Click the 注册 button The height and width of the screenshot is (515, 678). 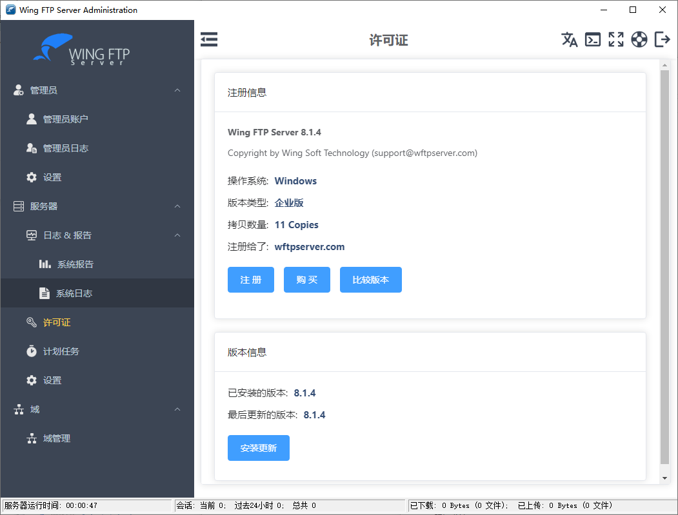[250, 279]
